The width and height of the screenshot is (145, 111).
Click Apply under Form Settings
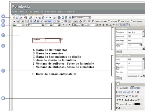tap(119, 52)
